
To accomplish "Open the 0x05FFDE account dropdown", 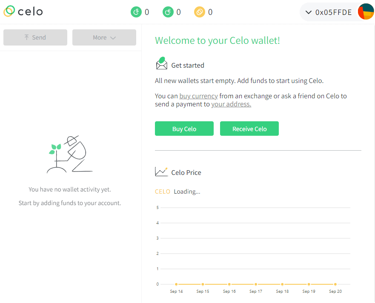I will pos(329,12).
